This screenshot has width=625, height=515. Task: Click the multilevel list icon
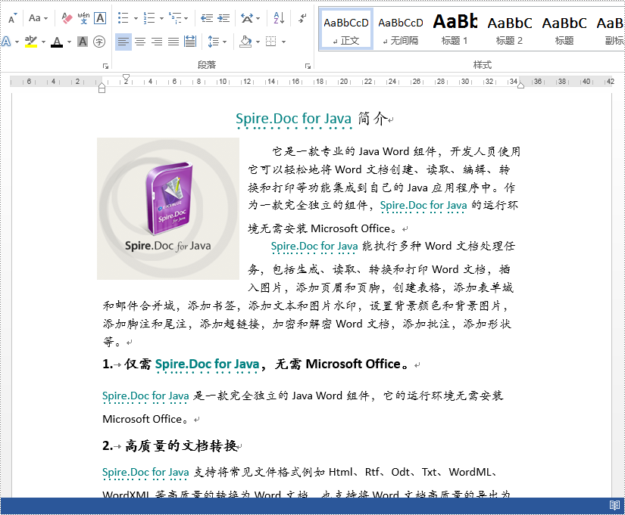pos(174,18)
